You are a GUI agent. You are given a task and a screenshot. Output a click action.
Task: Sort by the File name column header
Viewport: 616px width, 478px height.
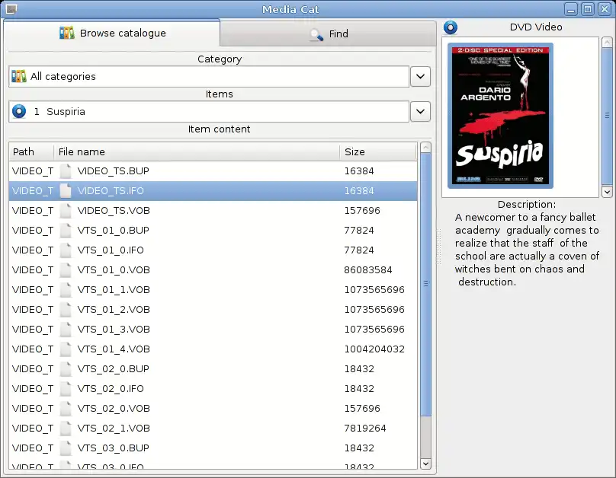197,151
